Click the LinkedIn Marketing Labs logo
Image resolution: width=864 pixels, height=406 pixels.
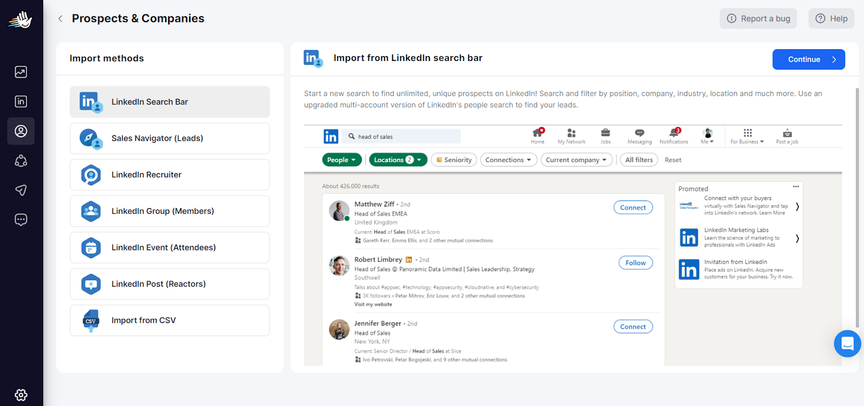(689, 238)
